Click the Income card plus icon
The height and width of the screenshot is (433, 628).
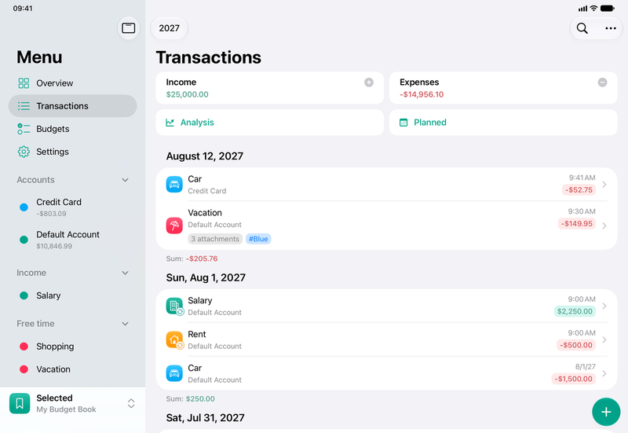pyautogui.click(x=369, y=83)
